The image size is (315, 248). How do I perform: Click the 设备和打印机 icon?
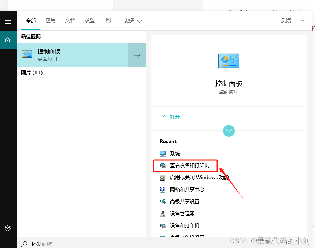[163, 226]
